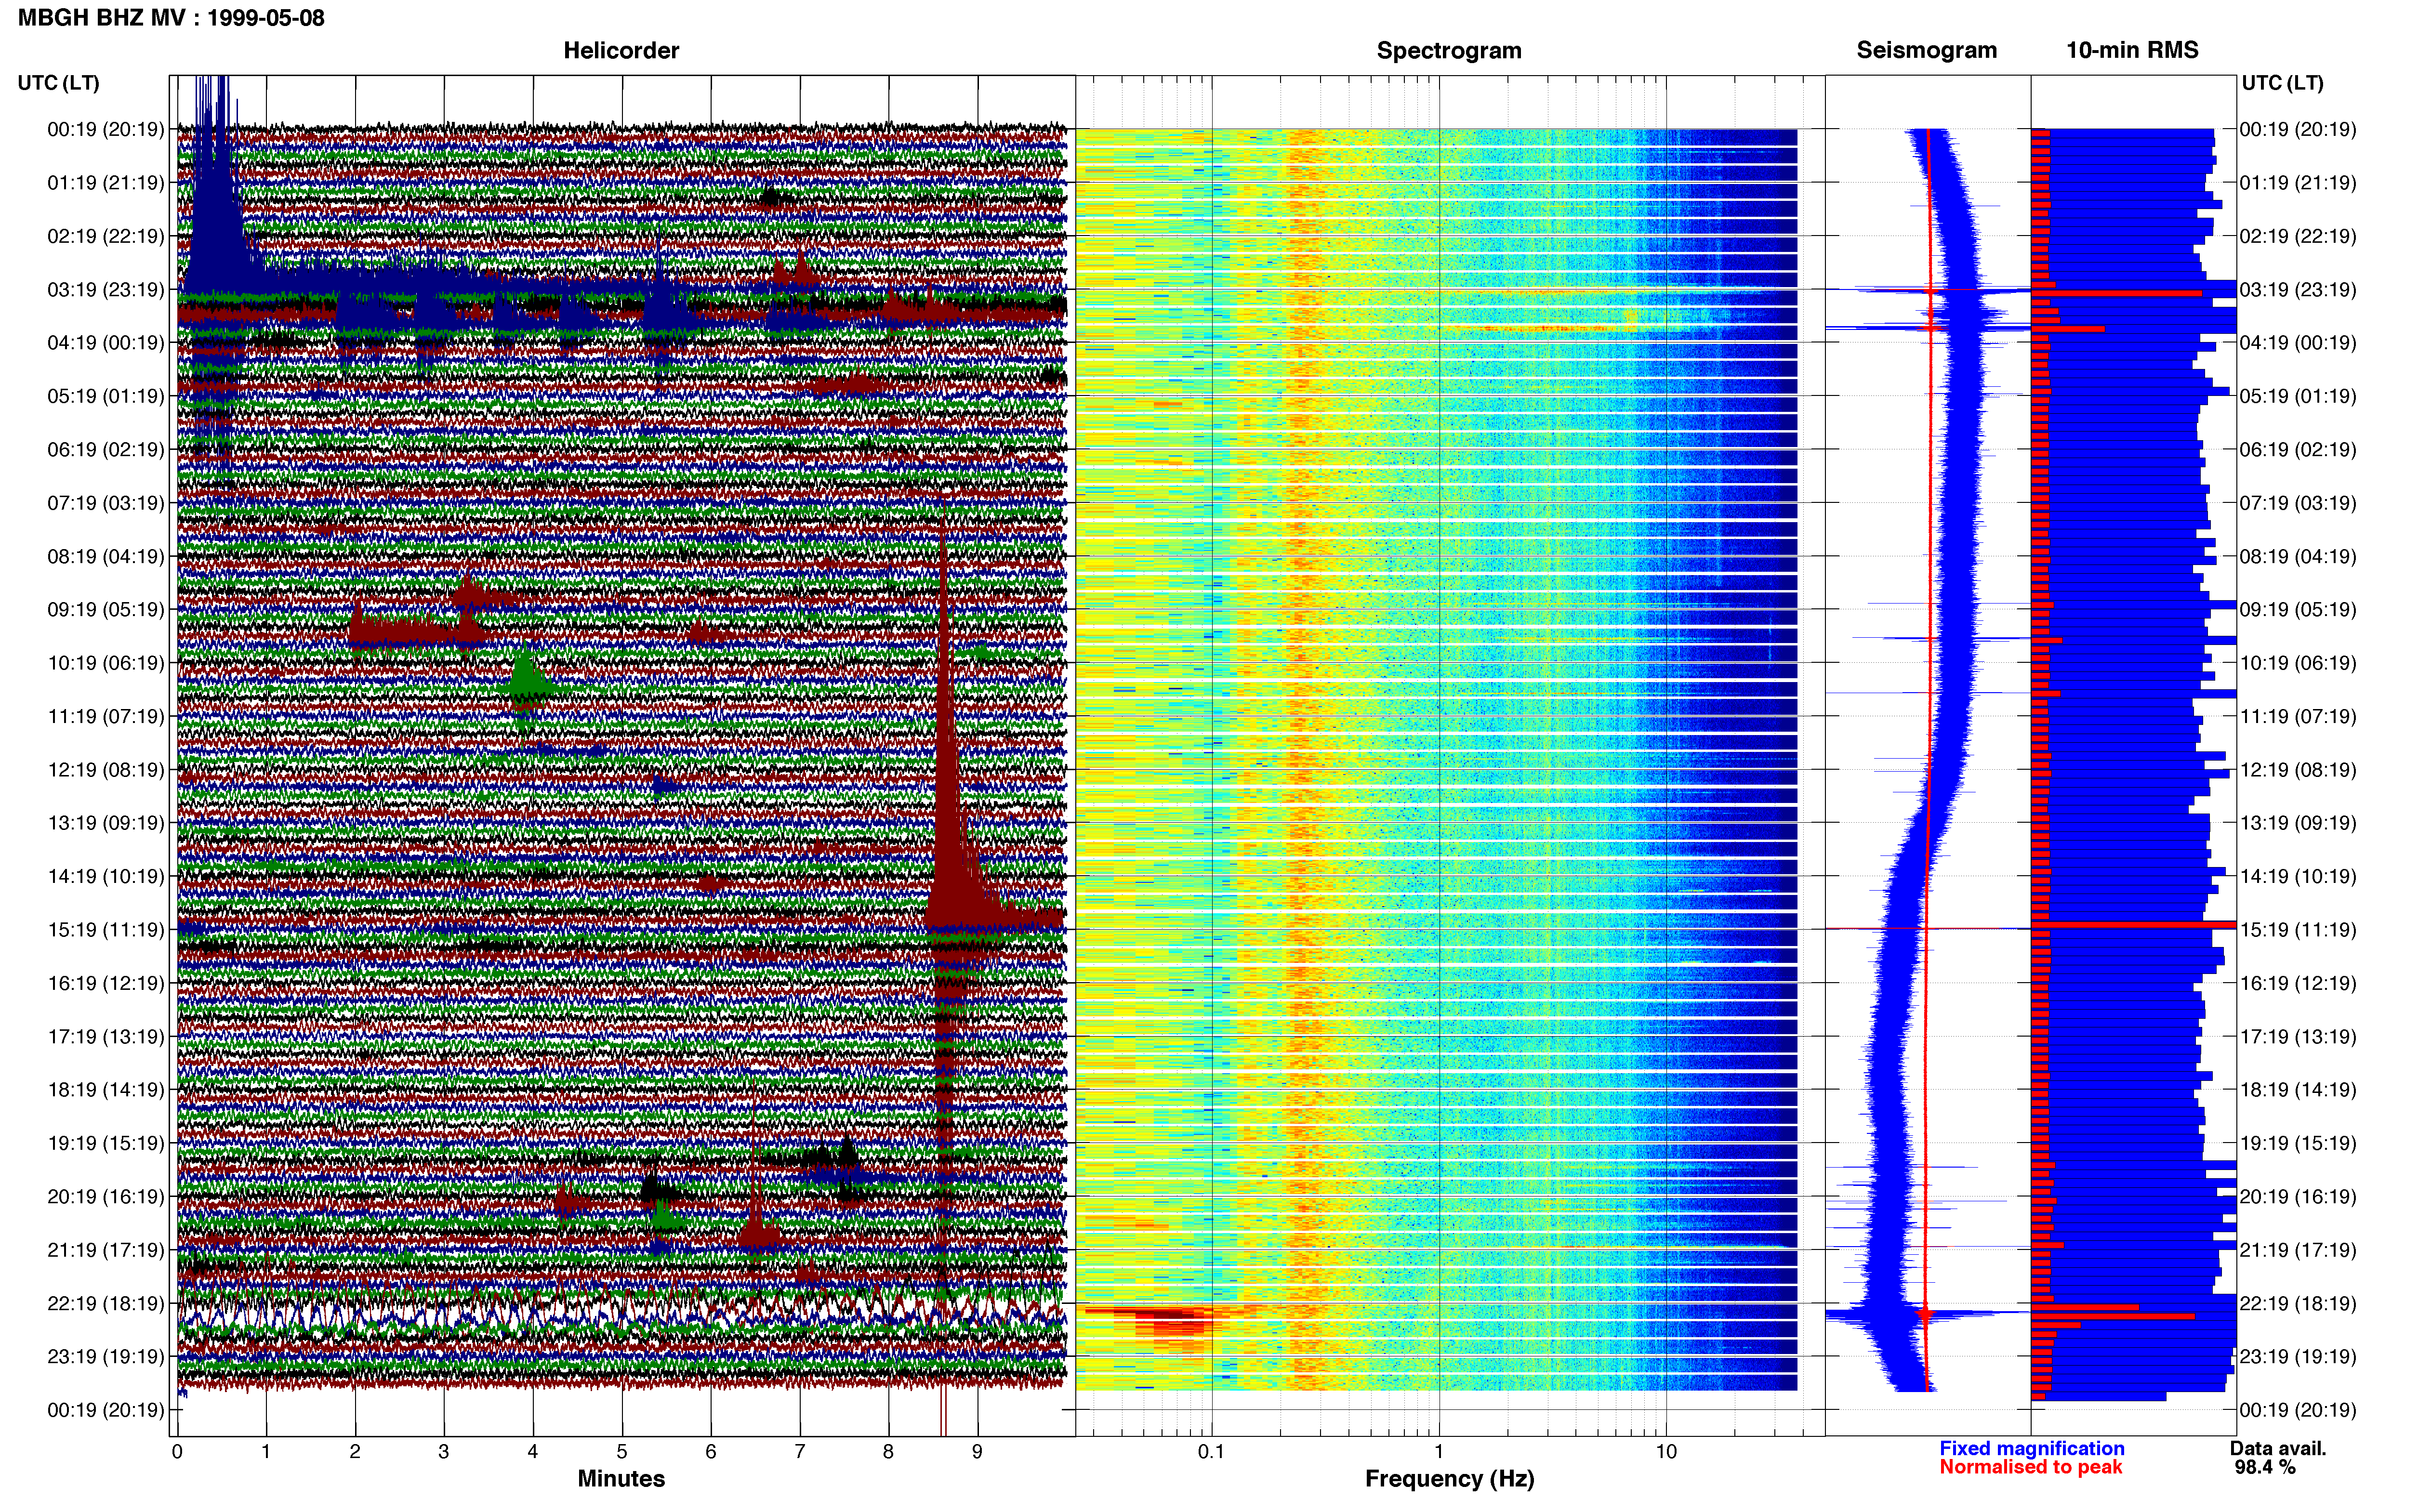Click frequency tick label 10
2418x1512 pixels.
coord(1666,1452)
